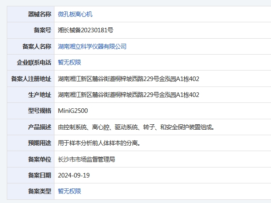Click the 生产地址 address value

[x=128, y=95]
